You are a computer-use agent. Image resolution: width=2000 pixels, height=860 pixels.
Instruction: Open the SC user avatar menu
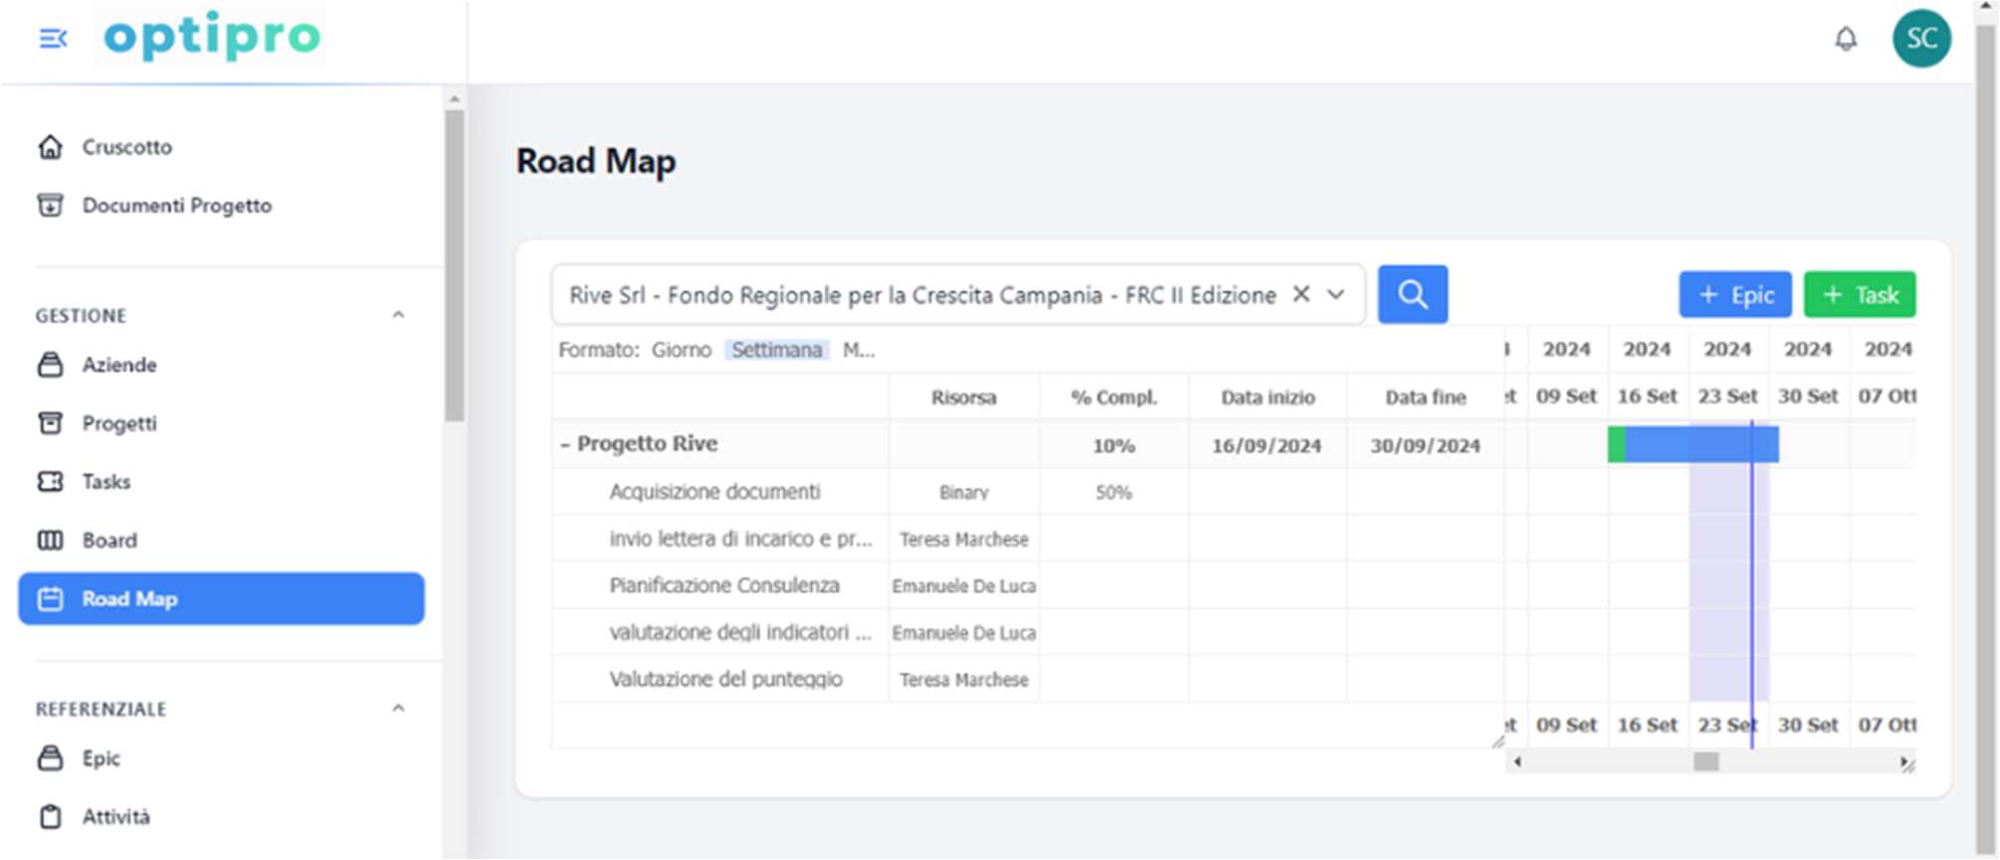click(1920, 39)
